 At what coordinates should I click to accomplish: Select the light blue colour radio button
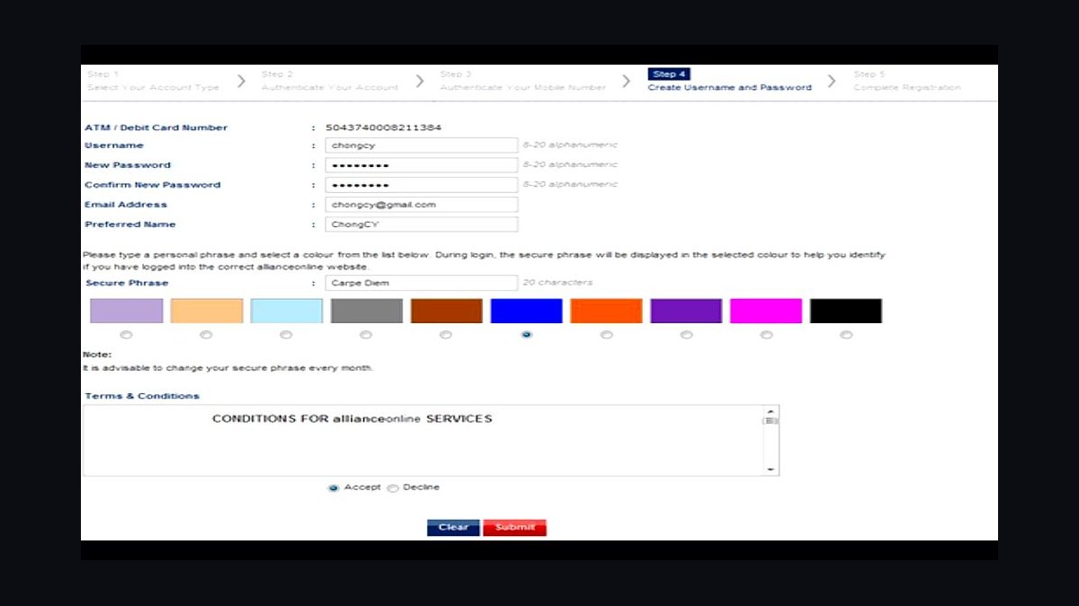tap(286, 335)
